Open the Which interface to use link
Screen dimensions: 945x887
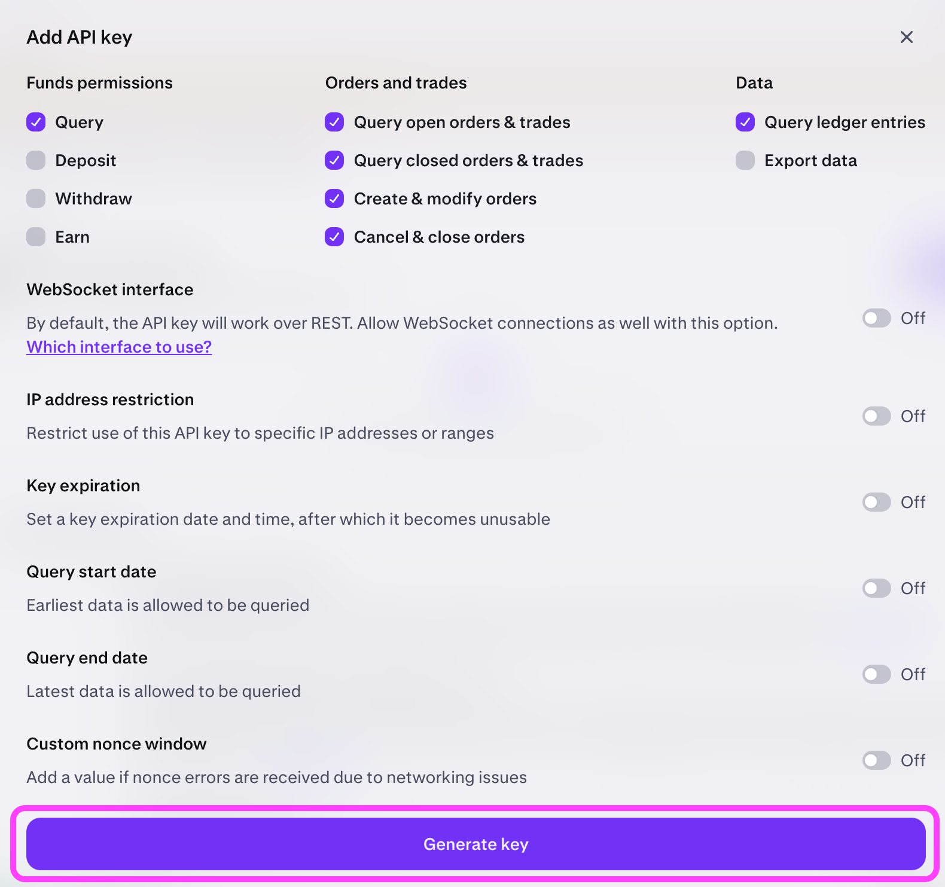click(x=118, y=347)
